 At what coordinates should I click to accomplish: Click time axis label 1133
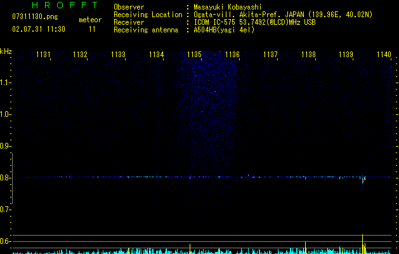tap(119, 55)
